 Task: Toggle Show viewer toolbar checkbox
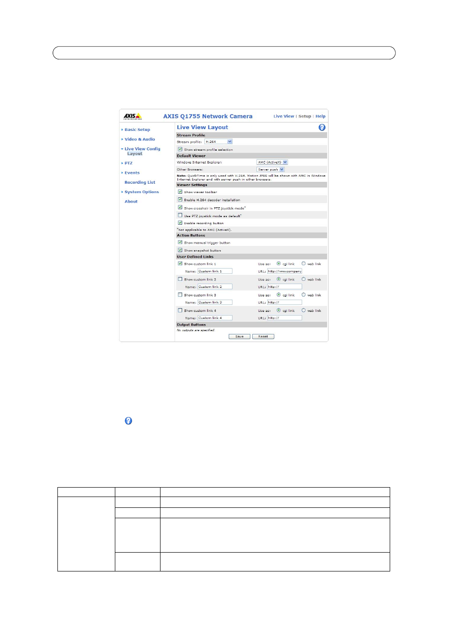[180, 192]
